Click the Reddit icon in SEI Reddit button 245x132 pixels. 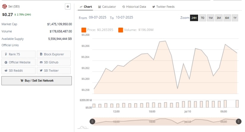coord(6,70)
